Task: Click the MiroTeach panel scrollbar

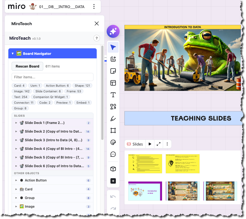Action: (x=102, y=93)
